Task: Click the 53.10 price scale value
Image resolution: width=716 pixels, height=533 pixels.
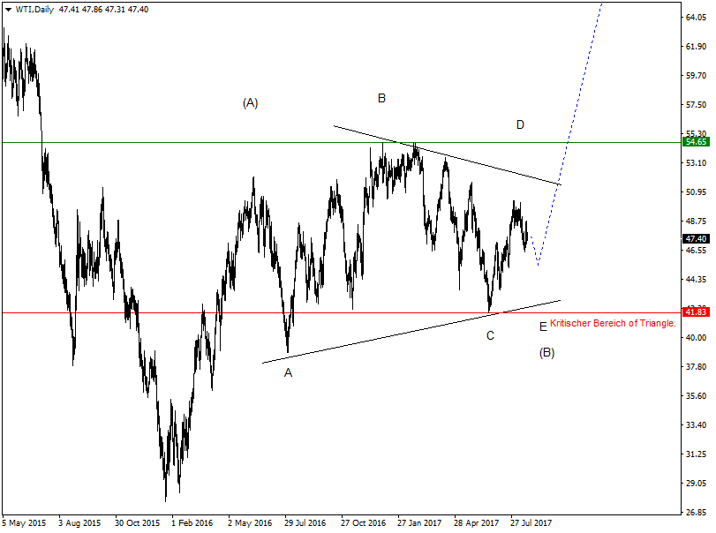Action: coord(697,163)
